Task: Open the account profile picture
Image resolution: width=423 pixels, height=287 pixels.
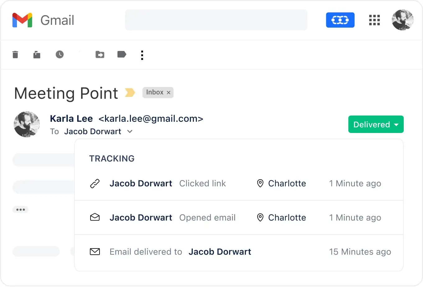Action: (x=402, y=20)
